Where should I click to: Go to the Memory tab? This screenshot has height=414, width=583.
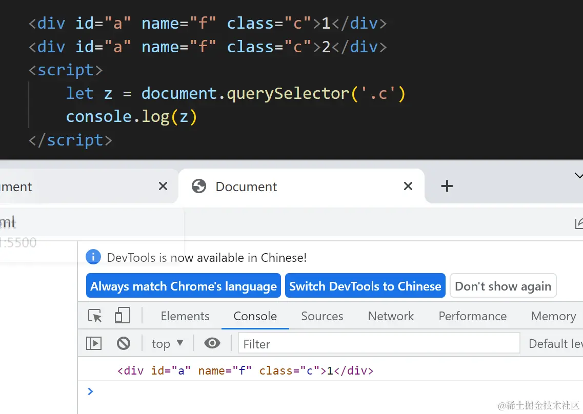pos(553,316)
